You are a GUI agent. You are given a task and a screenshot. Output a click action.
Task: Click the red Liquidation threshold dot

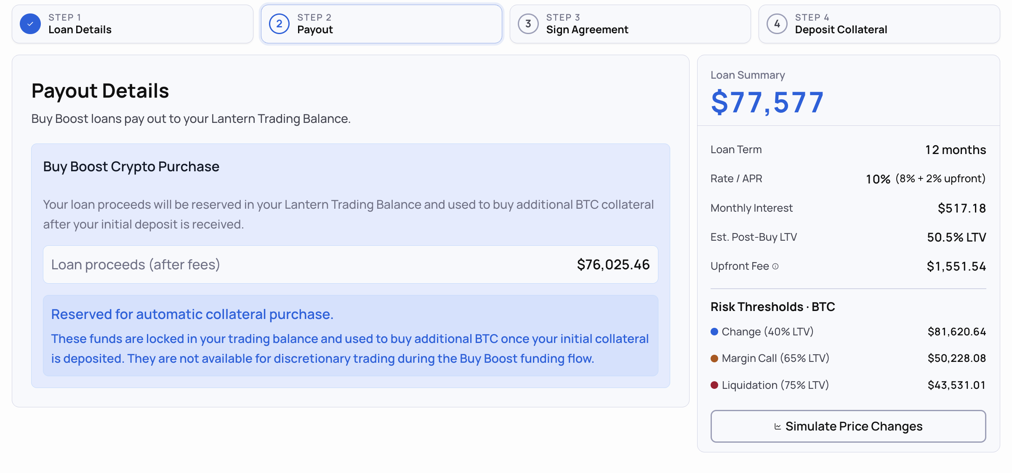(714, 385)
